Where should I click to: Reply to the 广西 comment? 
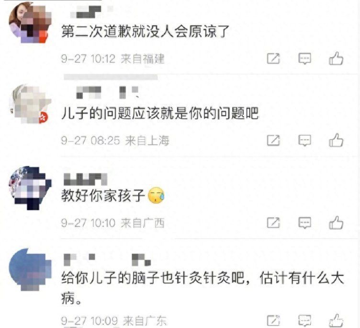point(304,223)
